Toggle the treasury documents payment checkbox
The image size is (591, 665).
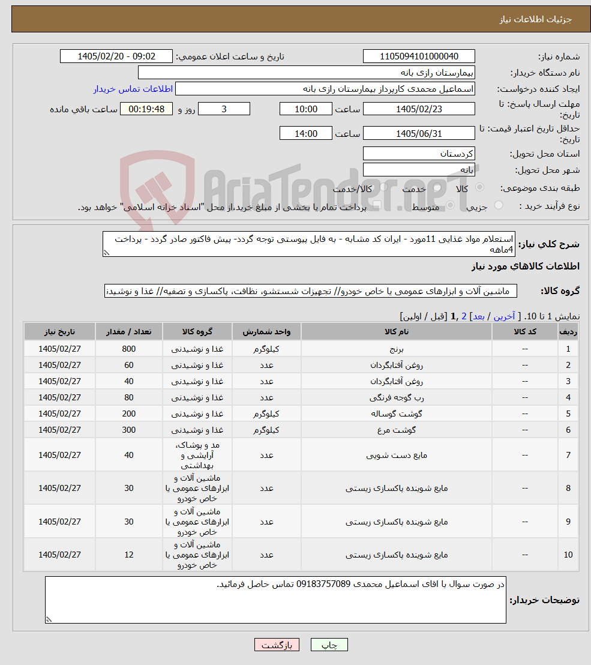[376, 205]
